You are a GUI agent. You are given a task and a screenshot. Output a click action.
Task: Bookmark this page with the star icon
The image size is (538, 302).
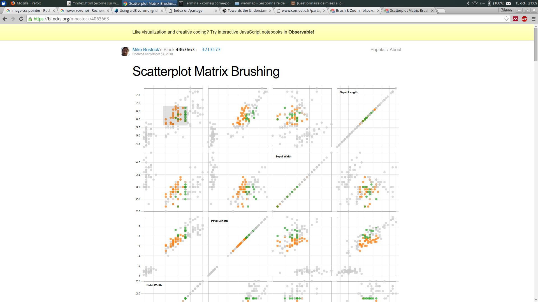pos(506,19)
